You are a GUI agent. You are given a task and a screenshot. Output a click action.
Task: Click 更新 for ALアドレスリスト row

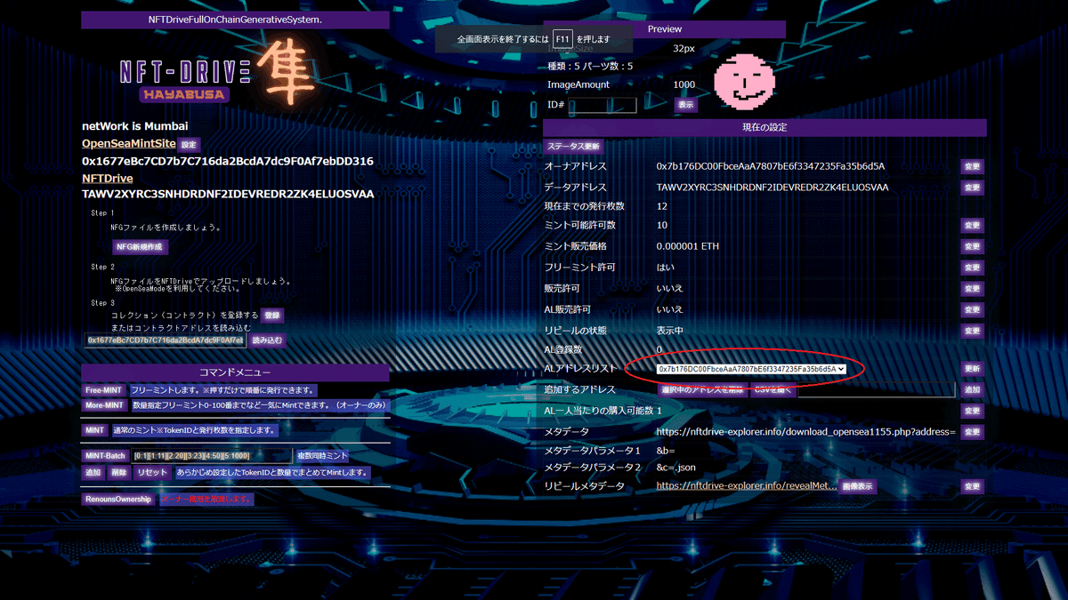click(972, 368)
